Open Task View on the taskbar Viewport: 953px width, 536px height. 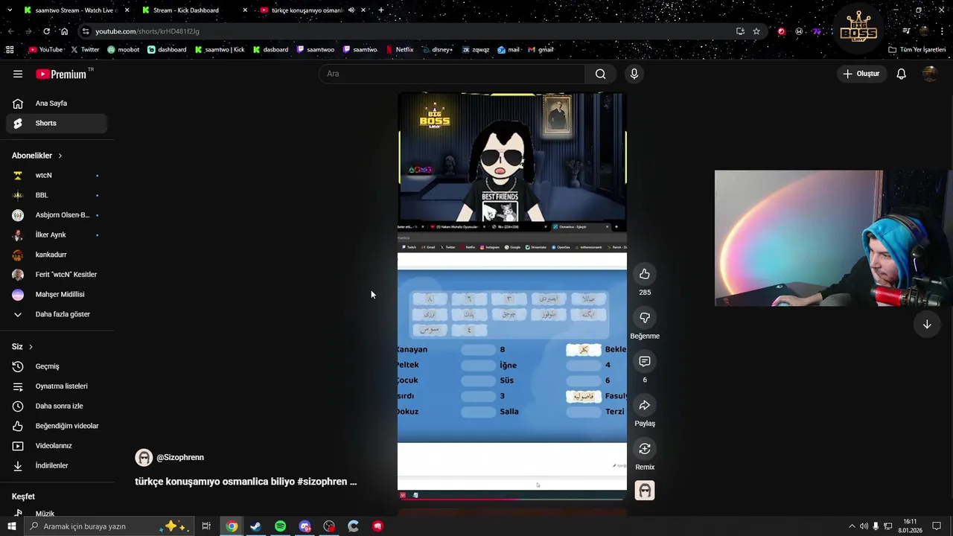click(x=206, y=526)
